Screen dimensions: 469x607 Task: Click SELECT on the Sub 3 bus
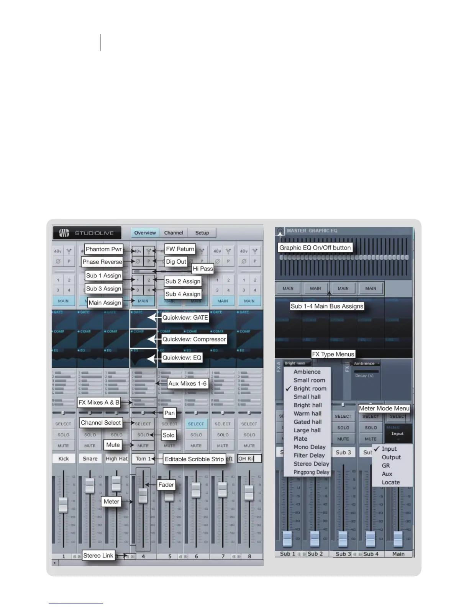(x=343, y=416)
